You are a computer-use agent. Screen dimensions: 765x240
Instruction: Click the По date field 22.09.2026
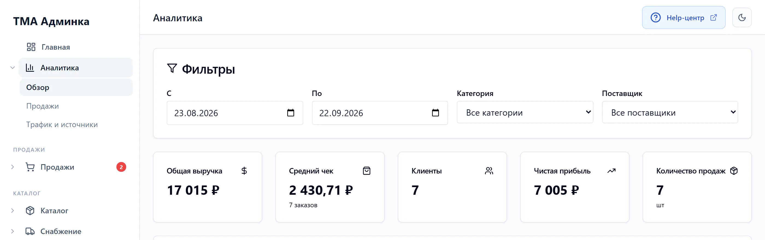click(x=380, y=113)
